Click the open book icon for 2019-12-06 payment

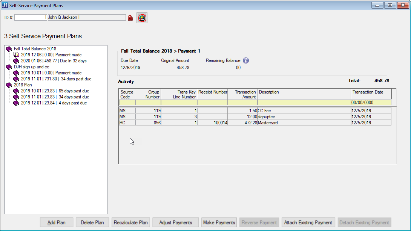16,55
